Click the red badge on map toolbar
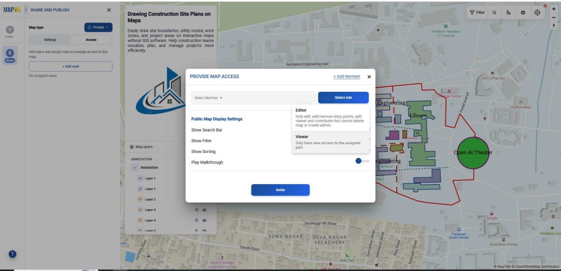 click(545, 6)
